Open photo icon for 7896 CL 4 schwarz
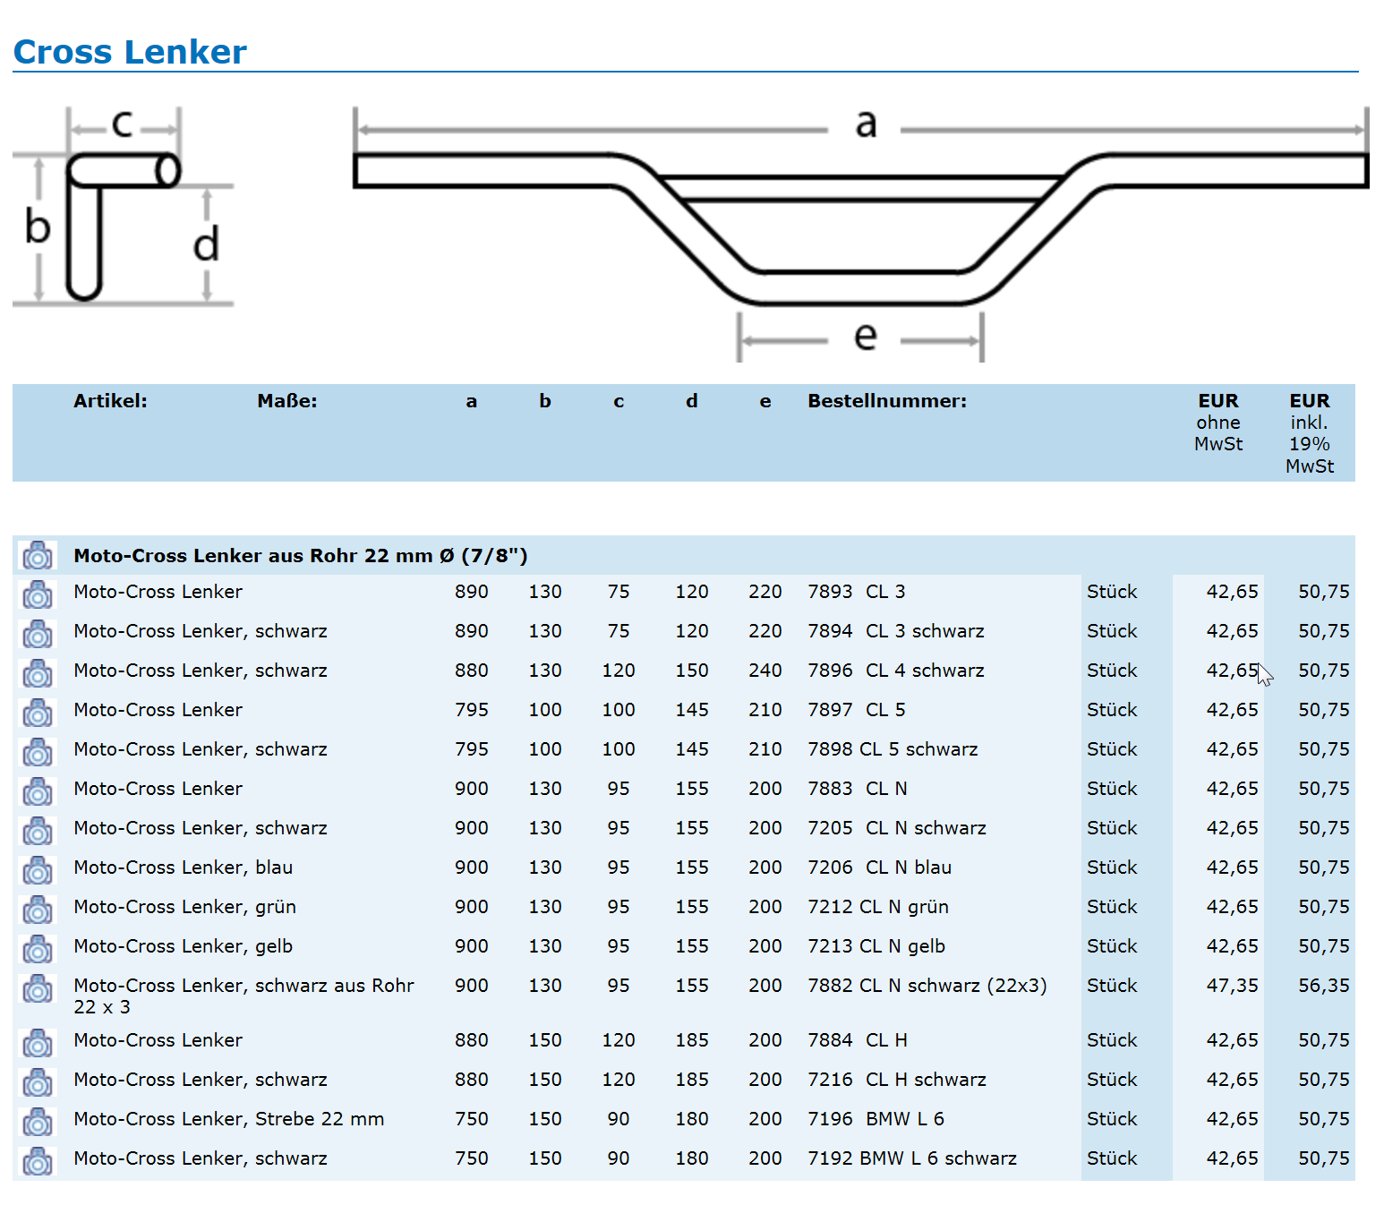1384x1205 pixels. [x=38, y=674]
